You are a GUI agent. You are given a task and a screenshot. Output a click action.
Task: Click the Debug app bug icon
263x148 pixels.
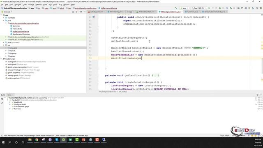(220, 8)
